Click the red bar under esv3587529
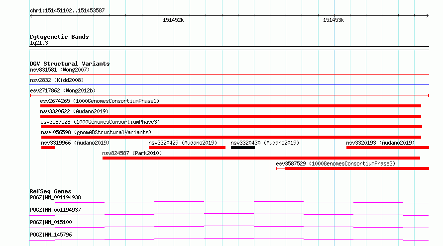 357,168
